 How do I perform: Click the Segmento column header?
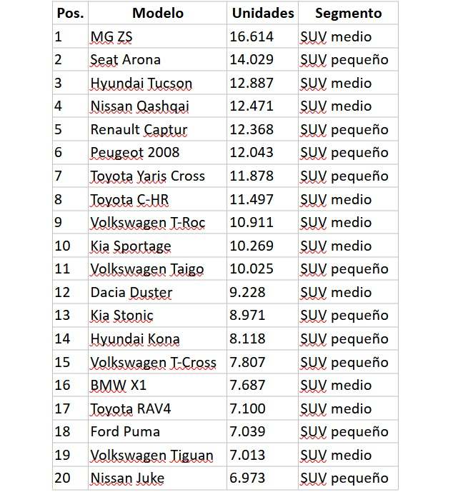point(348,13)
